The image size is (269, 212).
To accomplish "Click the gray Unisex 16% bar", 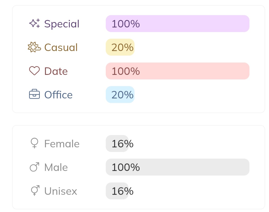I will click(x=117, y=191).
